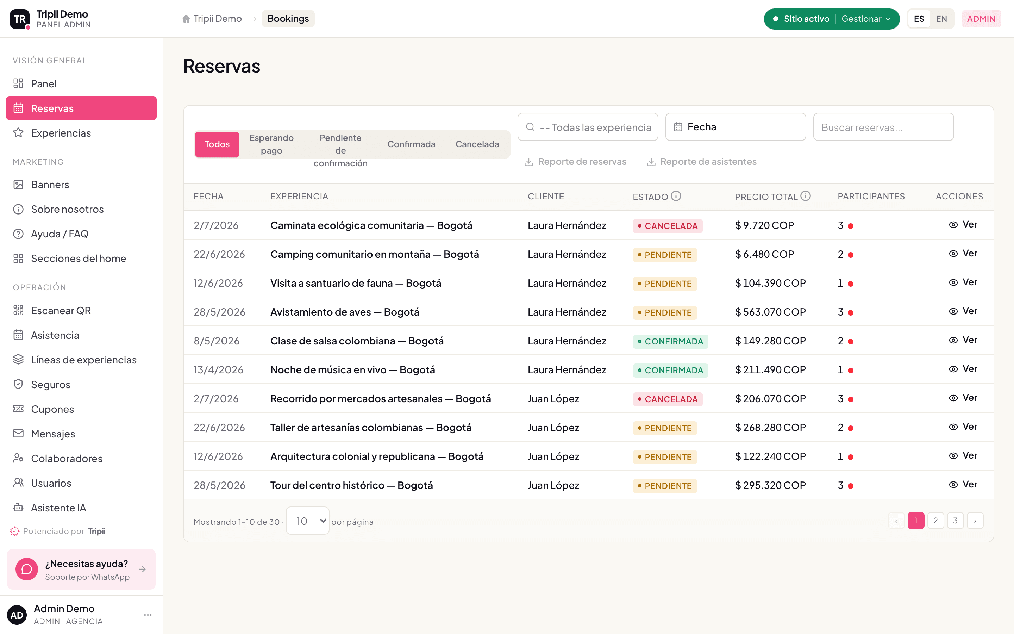
Task: Click the Precio Total info icon
Action: [806, 196]
